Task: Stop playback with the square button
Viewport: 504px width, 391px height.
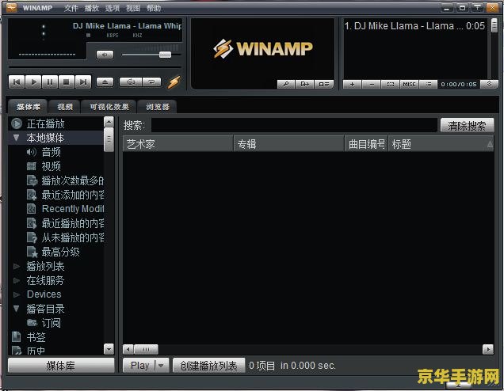Action: (67, 82)
